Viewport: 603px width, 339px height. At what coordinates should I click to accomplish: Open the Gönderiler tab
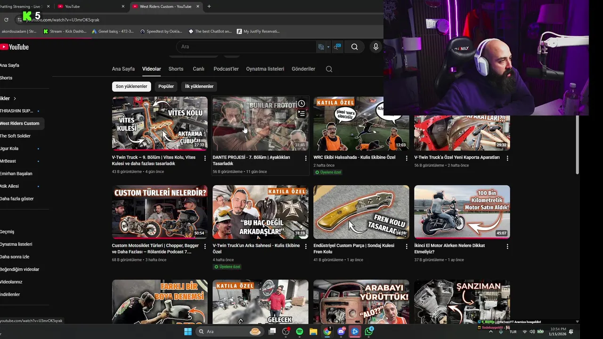coord(303,69)
